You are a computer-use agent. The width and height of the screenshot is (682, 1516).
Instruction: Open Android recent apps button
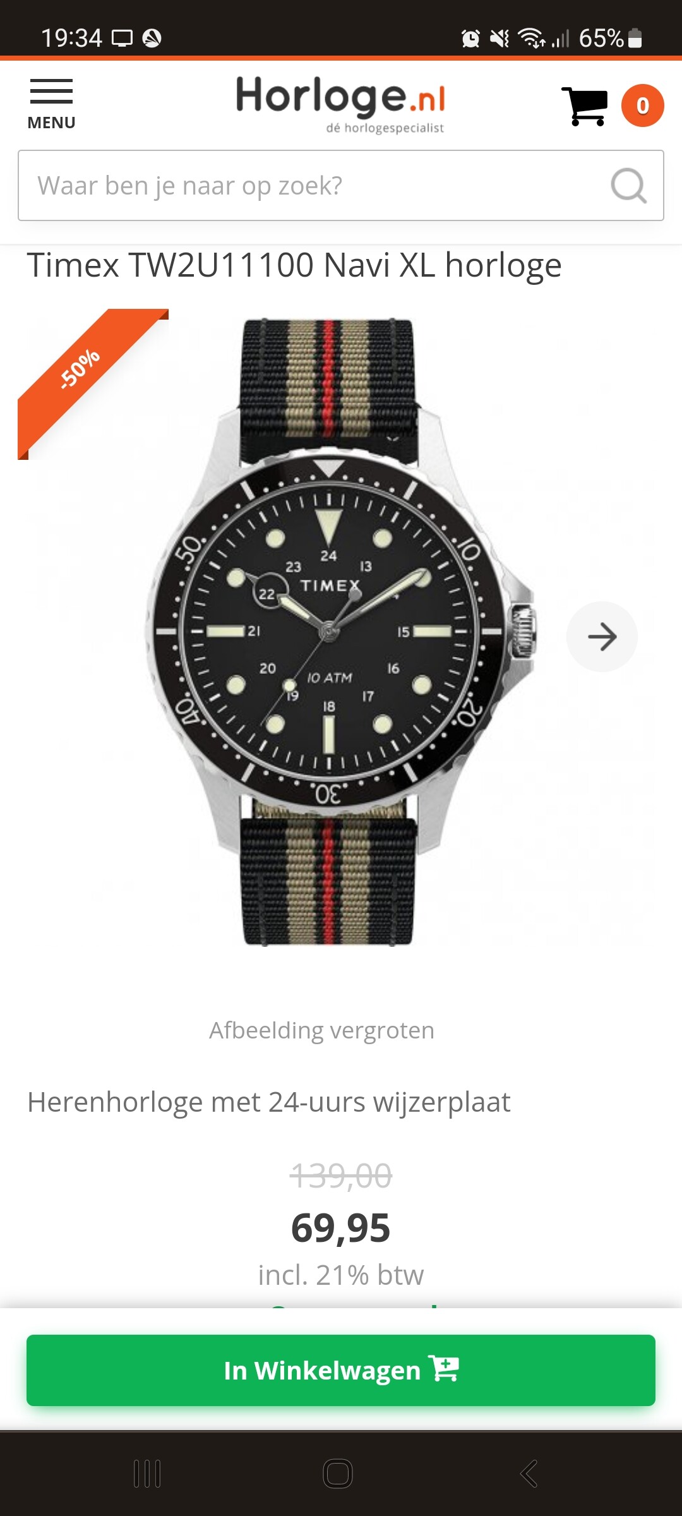click(147, 1474)
